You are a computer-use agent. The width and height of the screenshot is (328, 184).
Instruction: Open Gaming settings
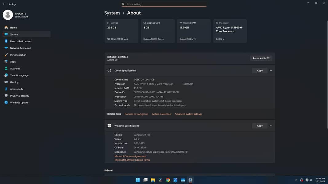[x=14, y=82]
